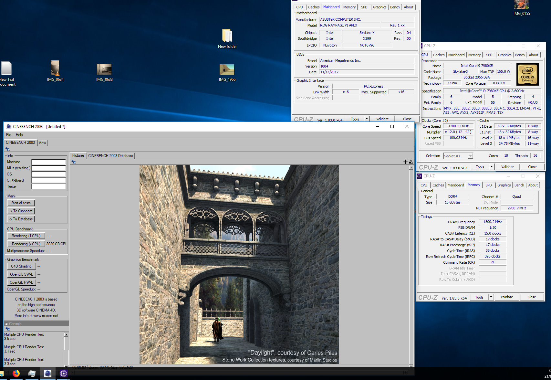Start the C4D Shading test

(21, 266)
